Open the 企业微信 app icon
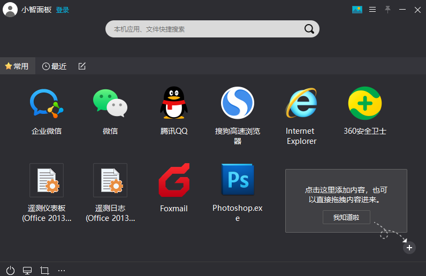The height and width of the screenshot is (276, 426). click(x=47, y=104)
